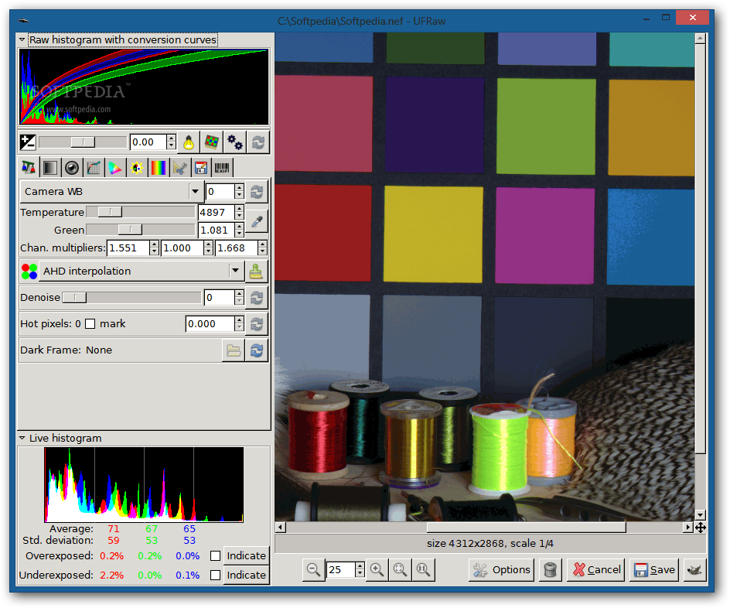
Task: Zoom out of the preview
Action: [313, 569]
